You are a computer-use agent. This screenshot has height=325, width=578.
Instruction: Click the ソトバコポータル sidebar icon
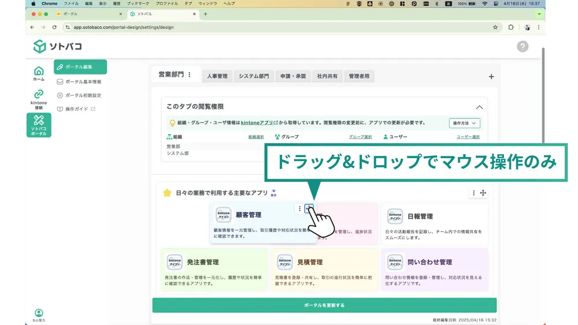click(39, 125)
